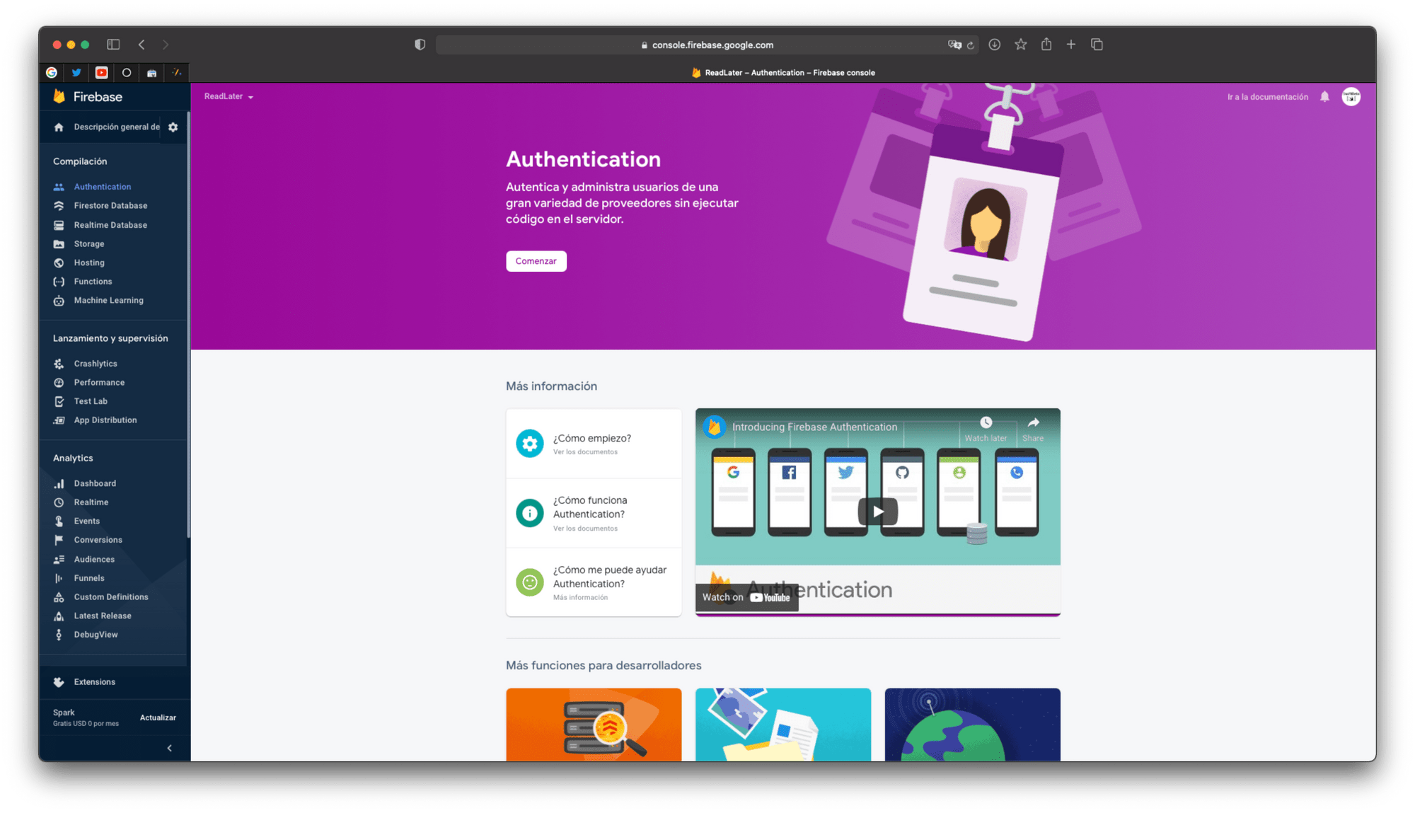This screenshot has height=813, width=1415.
Task: Play the Introducing Firebase Authentication video
Action: pyautogui.click(x=877, y=511)
